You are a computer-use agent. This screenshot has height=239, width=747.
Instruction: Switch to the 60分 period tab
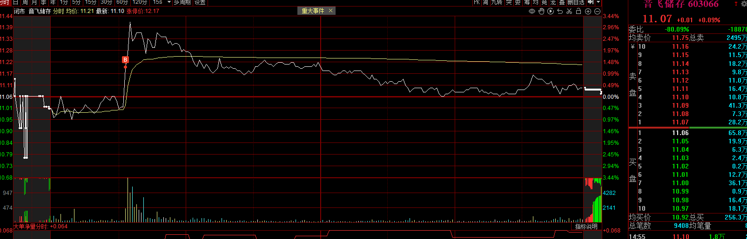(122, 2)
